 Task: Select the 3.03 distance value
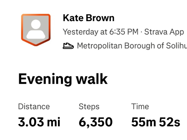click(31, 122)
